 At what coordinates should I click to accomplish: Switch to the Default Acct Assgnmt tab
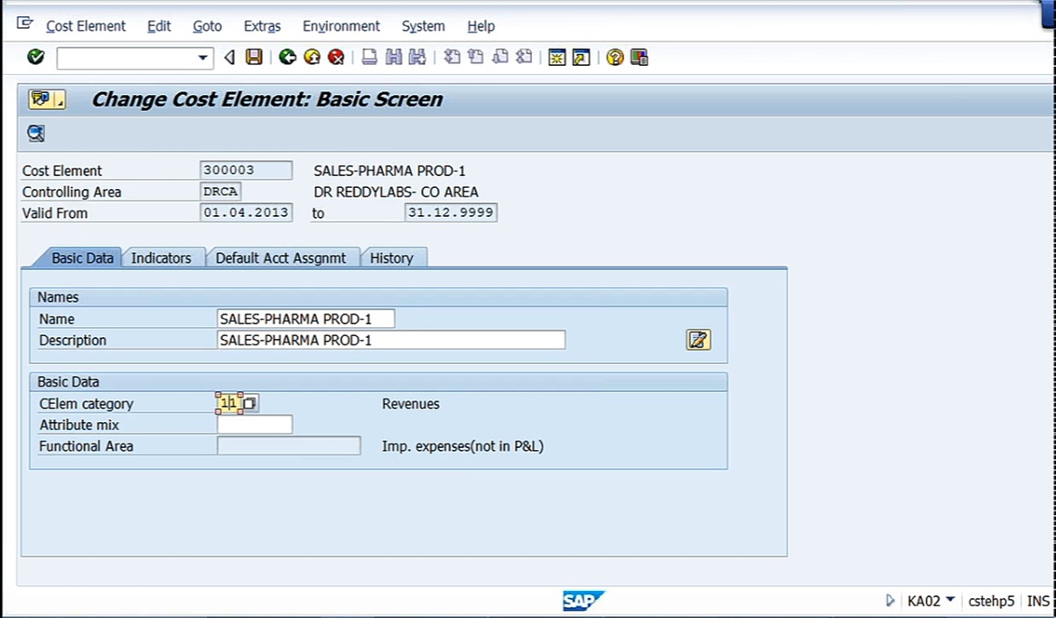281,258
